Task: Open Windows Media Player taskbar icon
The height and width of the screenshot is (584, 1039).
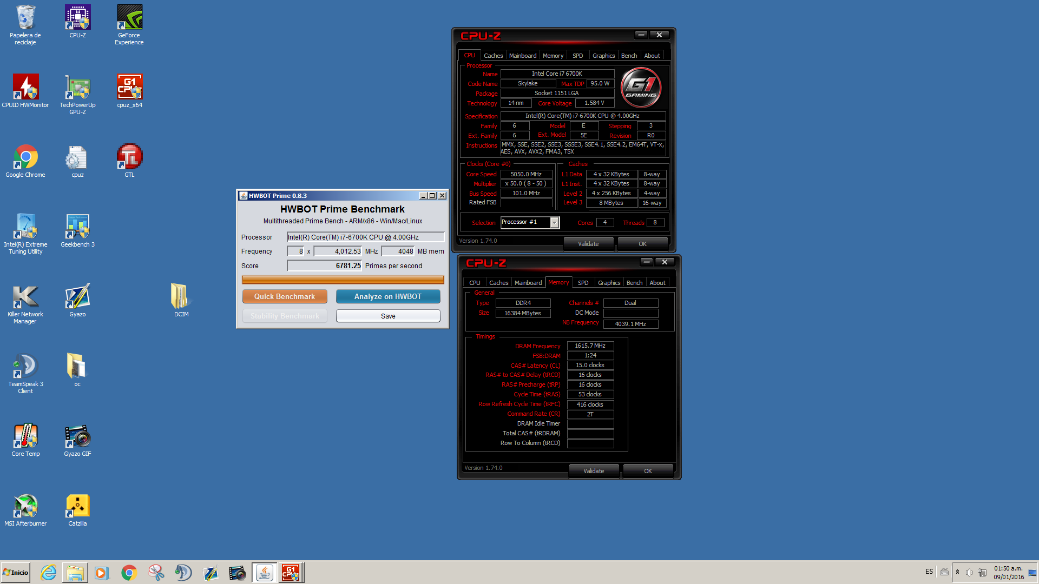Action: coord(102,573)
